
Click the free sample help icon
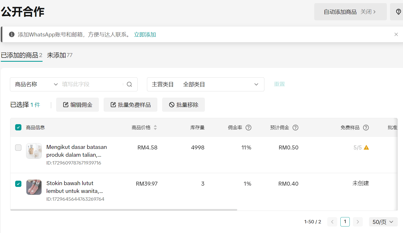366,128
